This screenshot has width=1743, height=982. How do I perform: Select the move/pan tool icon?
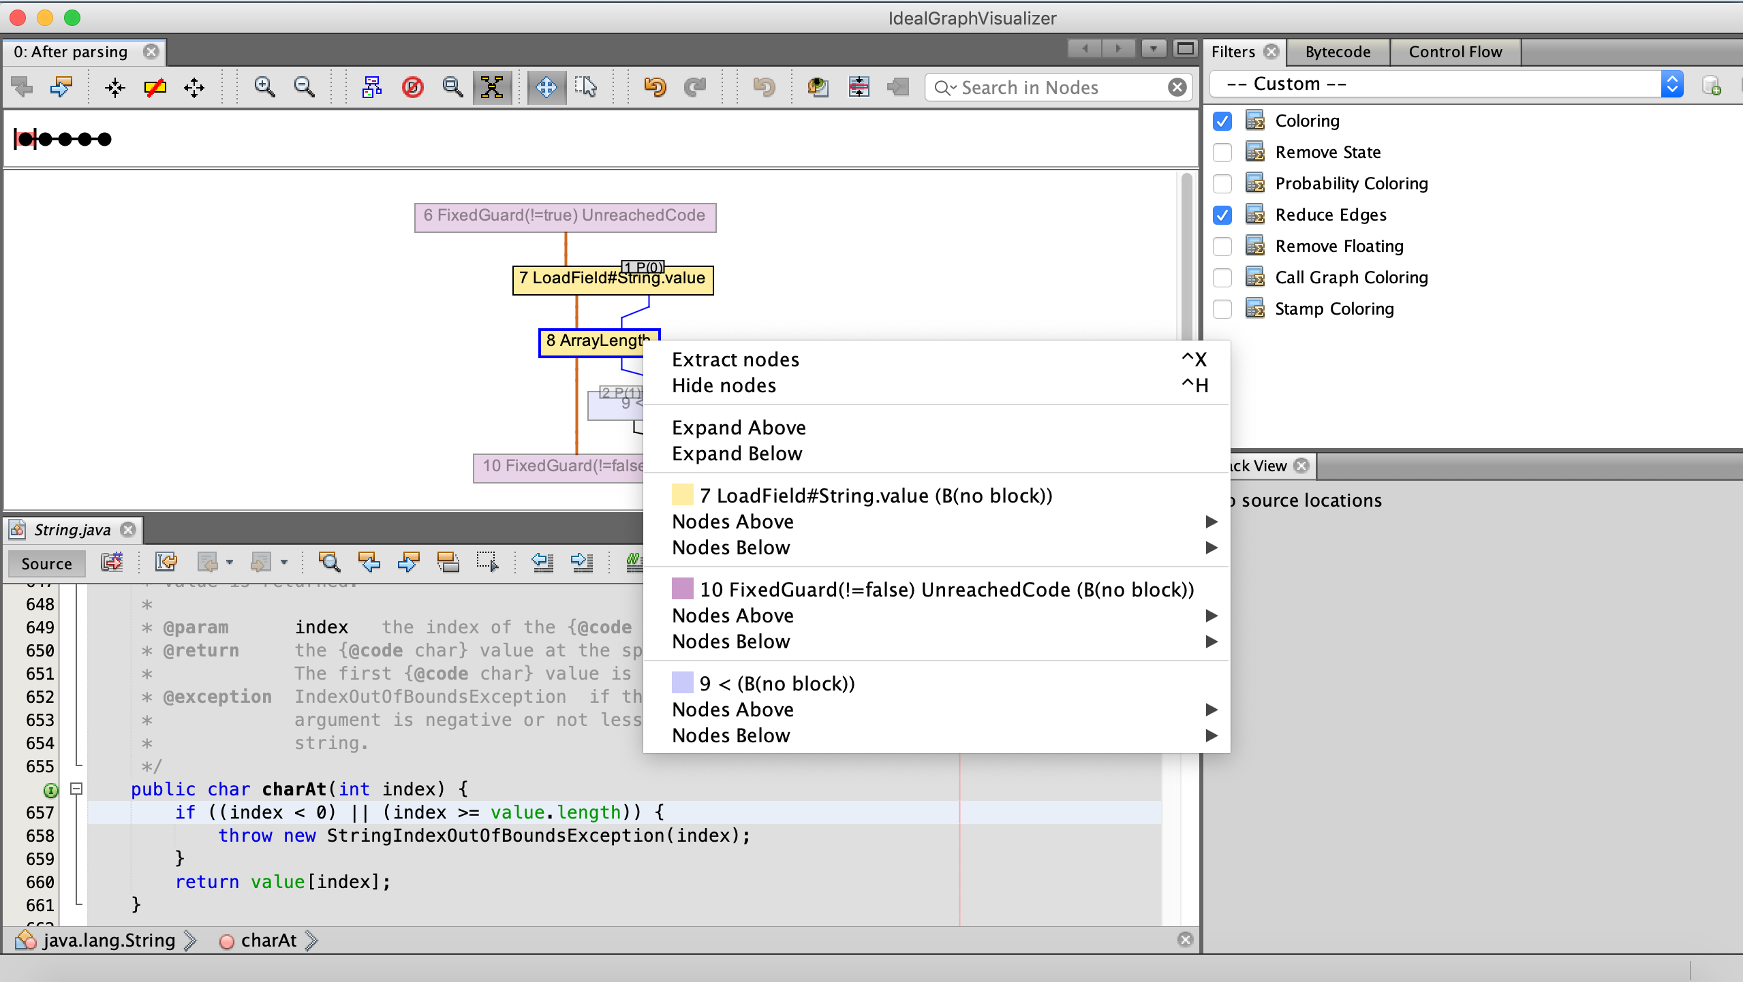coord(546,86)
